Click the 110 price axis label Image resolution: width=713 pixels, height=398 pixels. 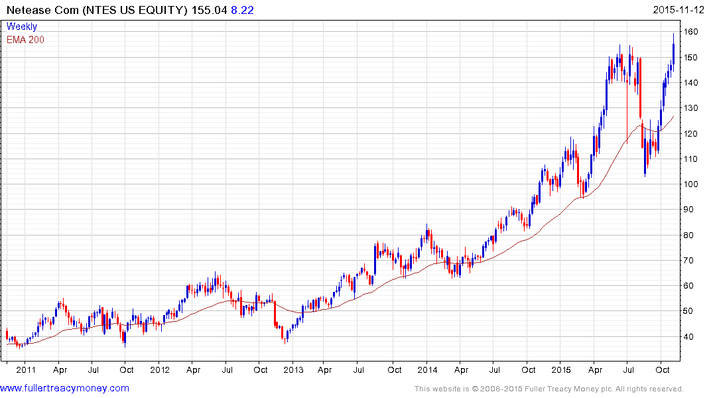pos(691,159)
